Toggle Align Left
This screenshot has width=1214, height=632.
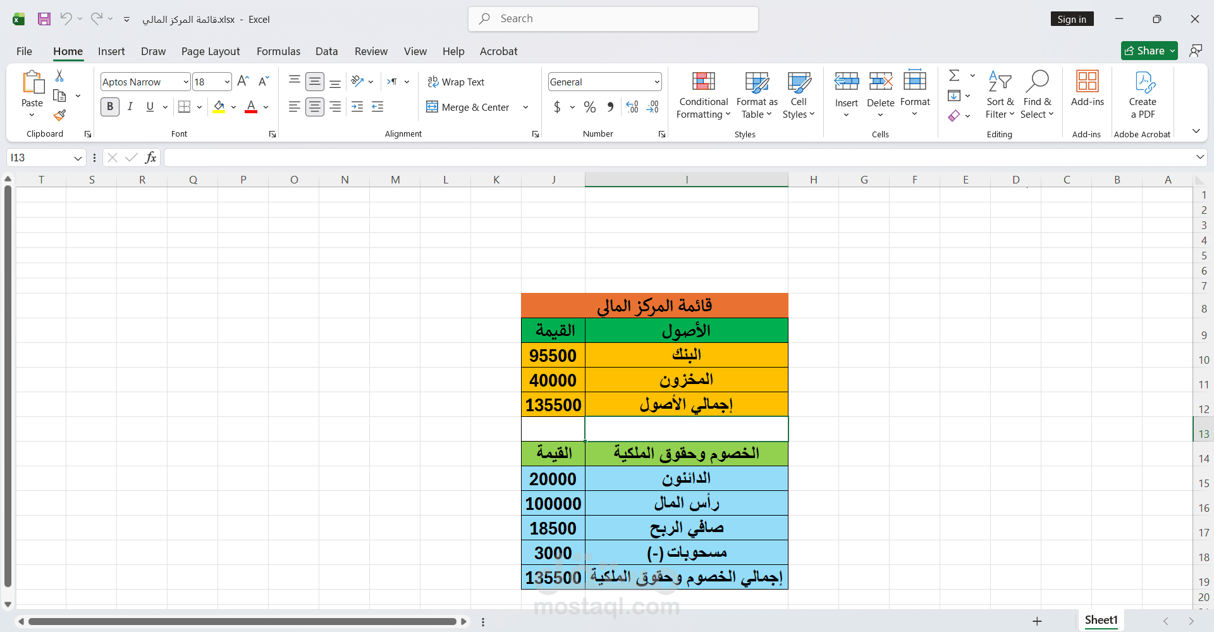coord(294,107)
